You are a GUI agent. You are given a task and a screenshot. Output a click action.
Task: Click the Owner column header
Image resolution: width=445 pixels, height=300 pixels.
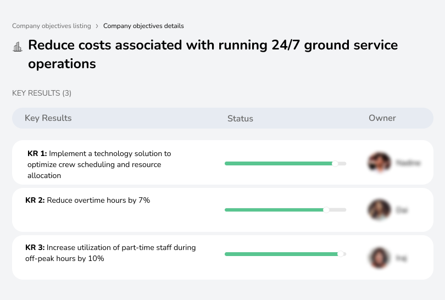[382, 118]
